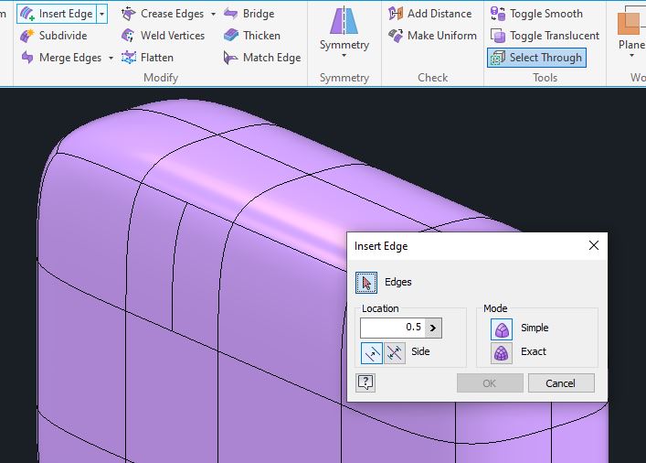Click the Plane tool icon
Screen dimensions: 646x463
(x=631, y=21)
